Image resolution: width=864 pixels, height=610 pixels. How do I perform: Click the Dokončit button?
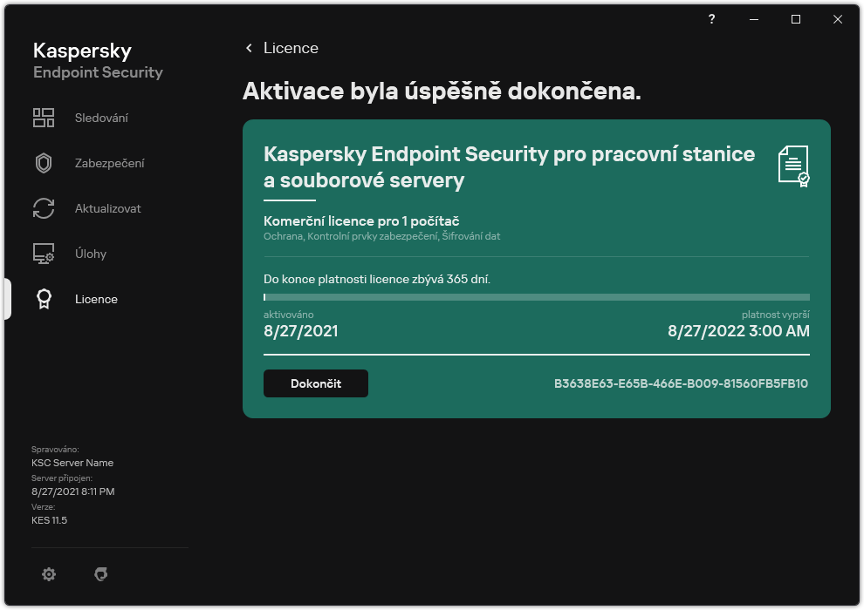315,383
